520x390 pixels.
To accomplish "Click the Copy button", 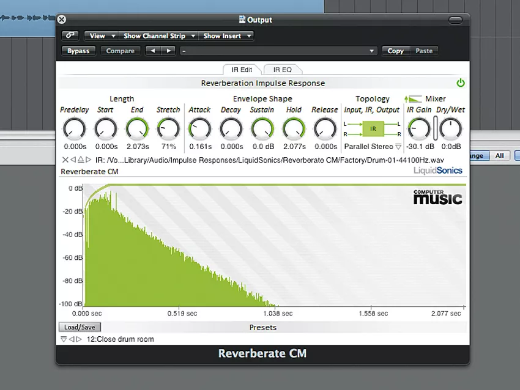I will point(396,51).
